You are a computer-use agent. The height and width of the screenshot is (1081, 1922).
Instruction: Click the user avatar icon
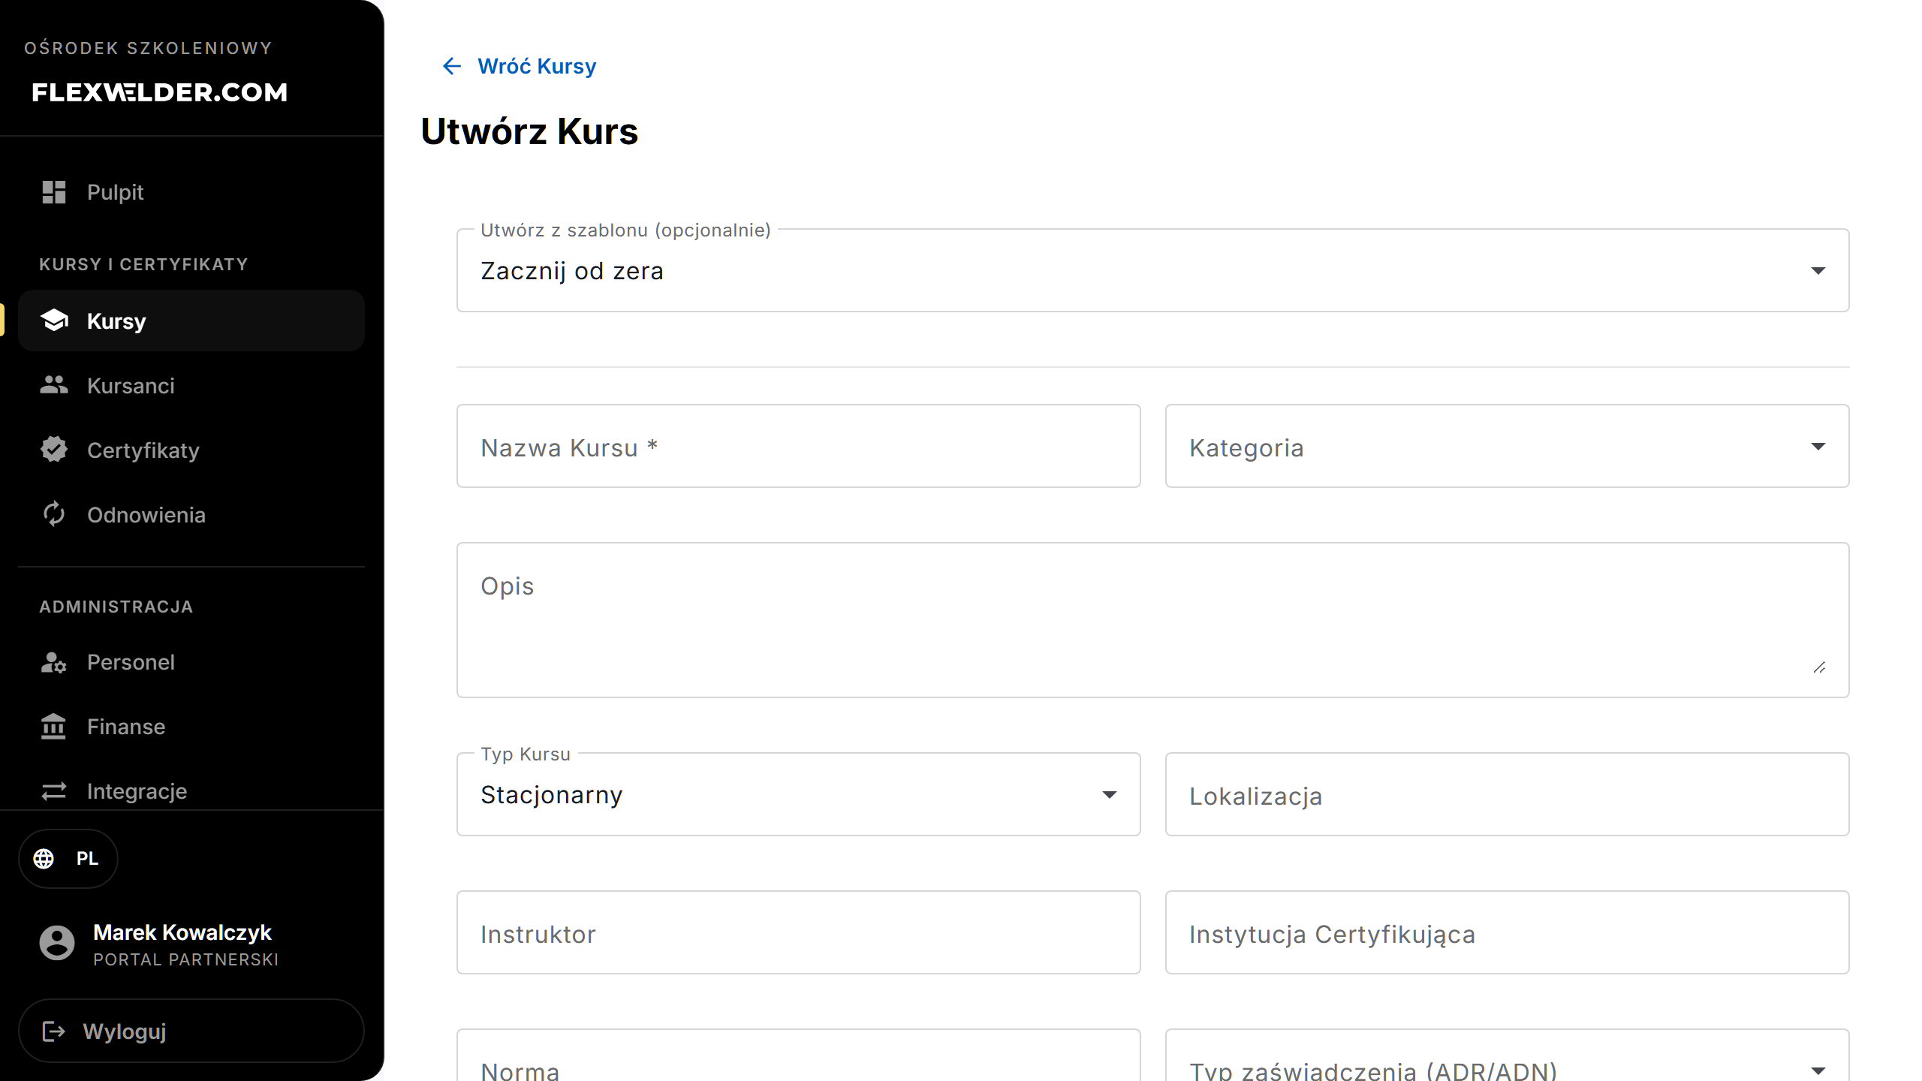click(57, 943)
